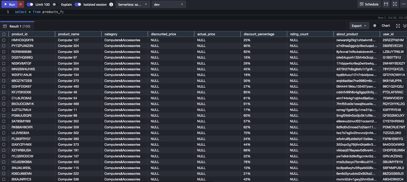Click the red Stop query button

21,4
